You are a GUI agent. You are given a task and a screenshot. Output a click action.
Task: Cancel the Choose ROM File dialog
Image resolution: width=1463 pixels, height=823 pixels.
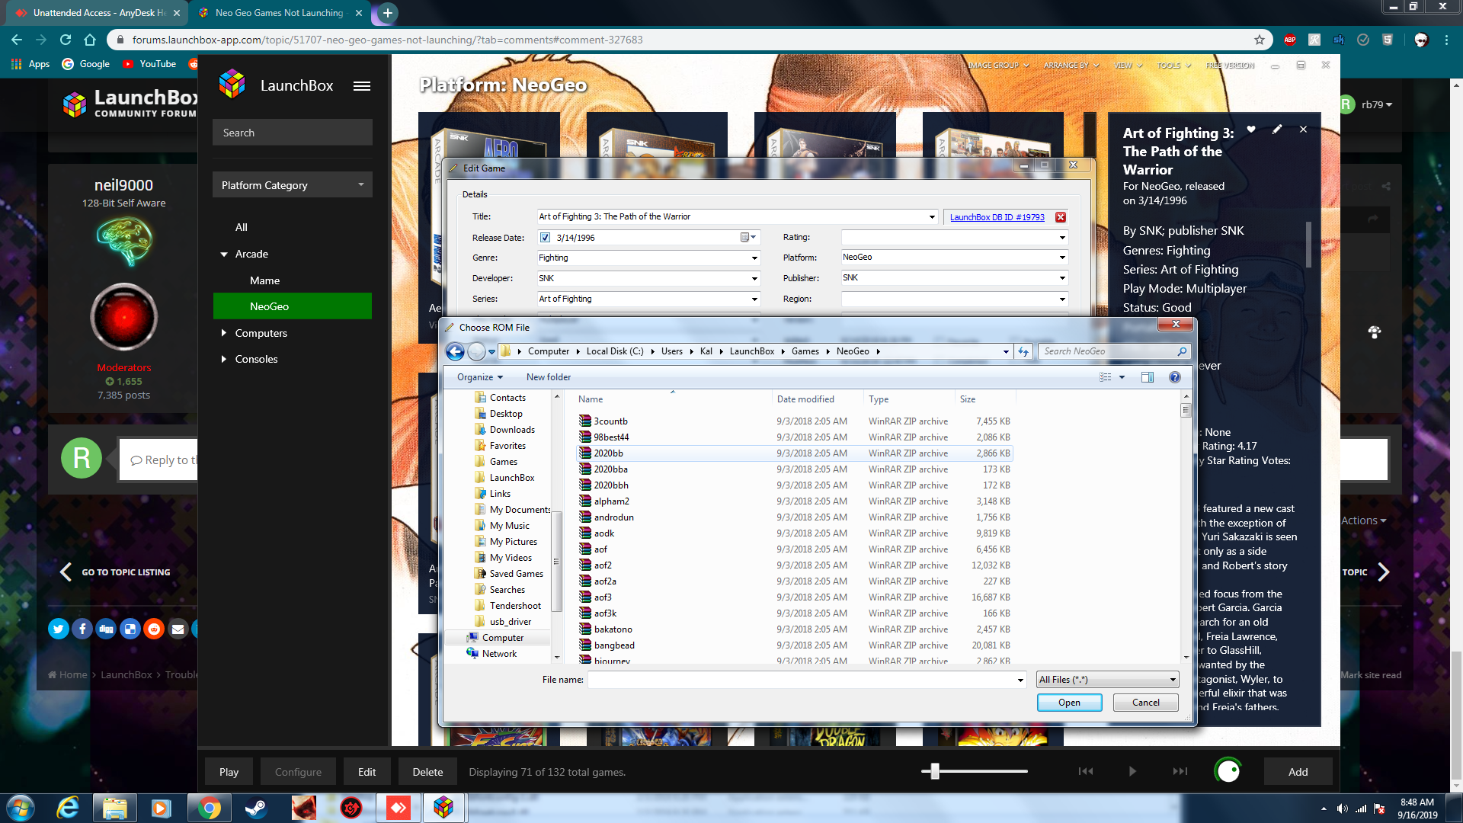[1145, 703]
